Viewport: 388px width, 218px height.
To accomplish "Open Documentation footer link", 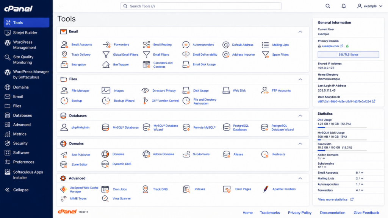I will 332,213.
